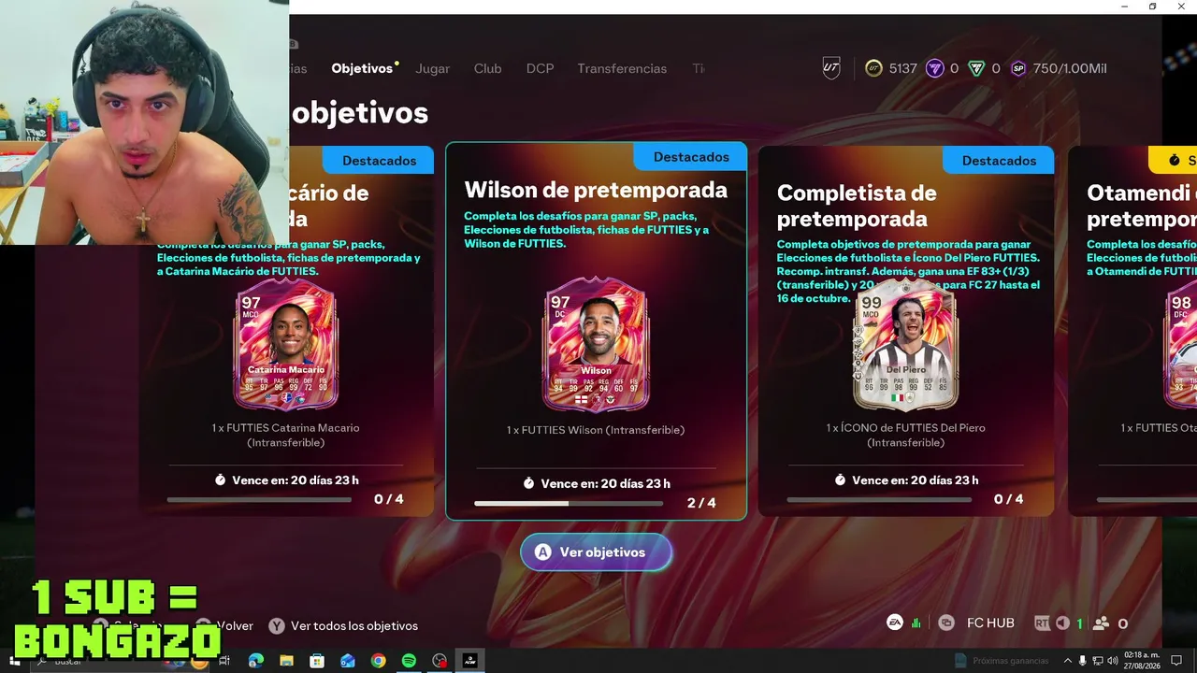Click the speaker voice chat icon
The image size is (1197, 673).
click(x=1062, y=623)
